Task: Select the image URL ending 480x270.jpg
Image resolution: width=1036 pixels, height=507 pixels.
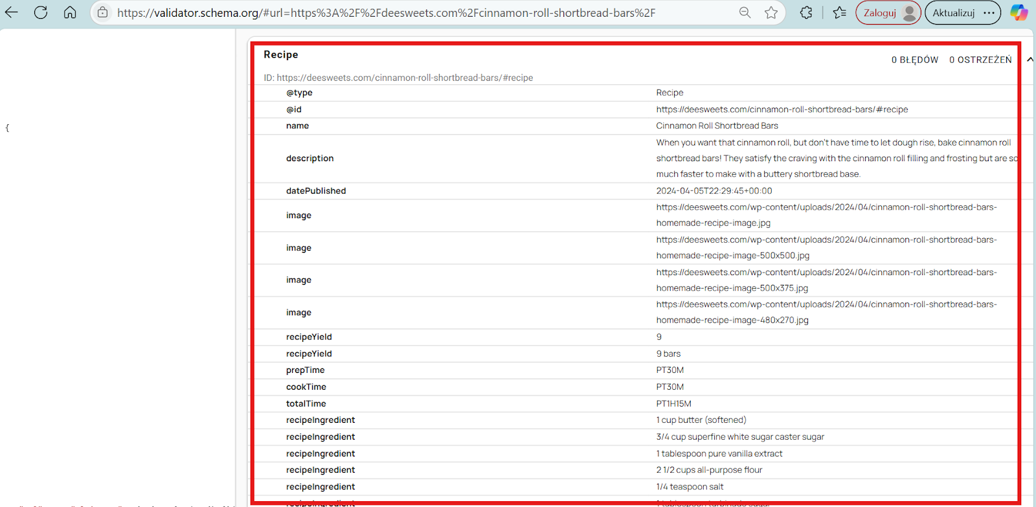Action: (x=826, y=312)
